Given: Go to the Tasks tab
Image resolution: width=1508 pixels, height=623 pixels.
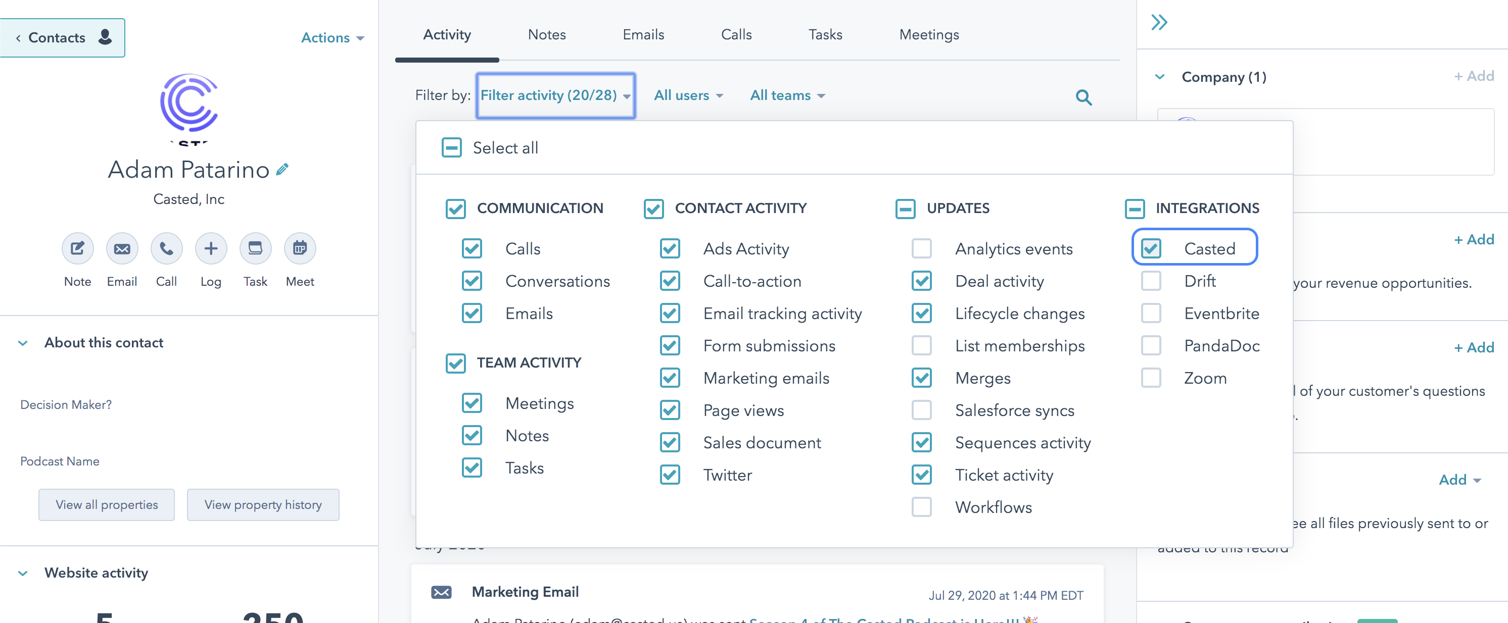Looking at the screenshot, I should [825, 34].
